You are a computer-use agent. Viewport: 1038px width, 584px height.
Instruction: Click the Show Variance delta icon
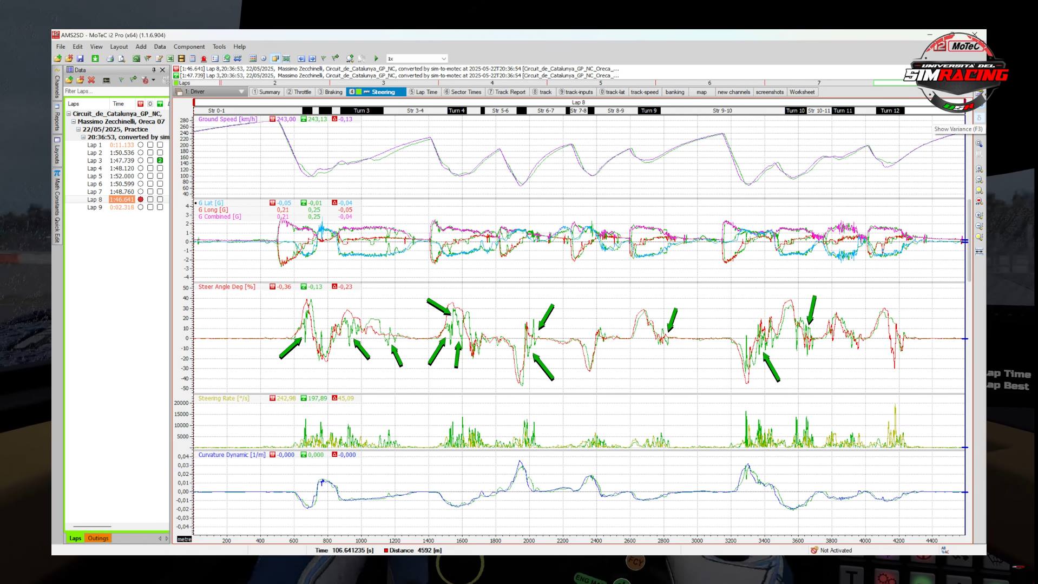point(979,117)
